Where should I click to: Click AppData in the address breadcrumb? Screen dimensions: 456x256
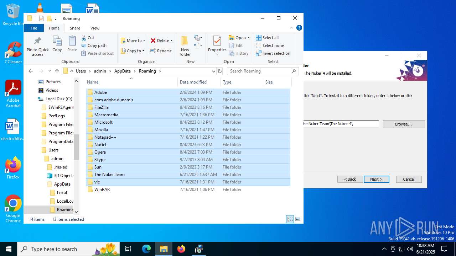(x=123, y=71)
